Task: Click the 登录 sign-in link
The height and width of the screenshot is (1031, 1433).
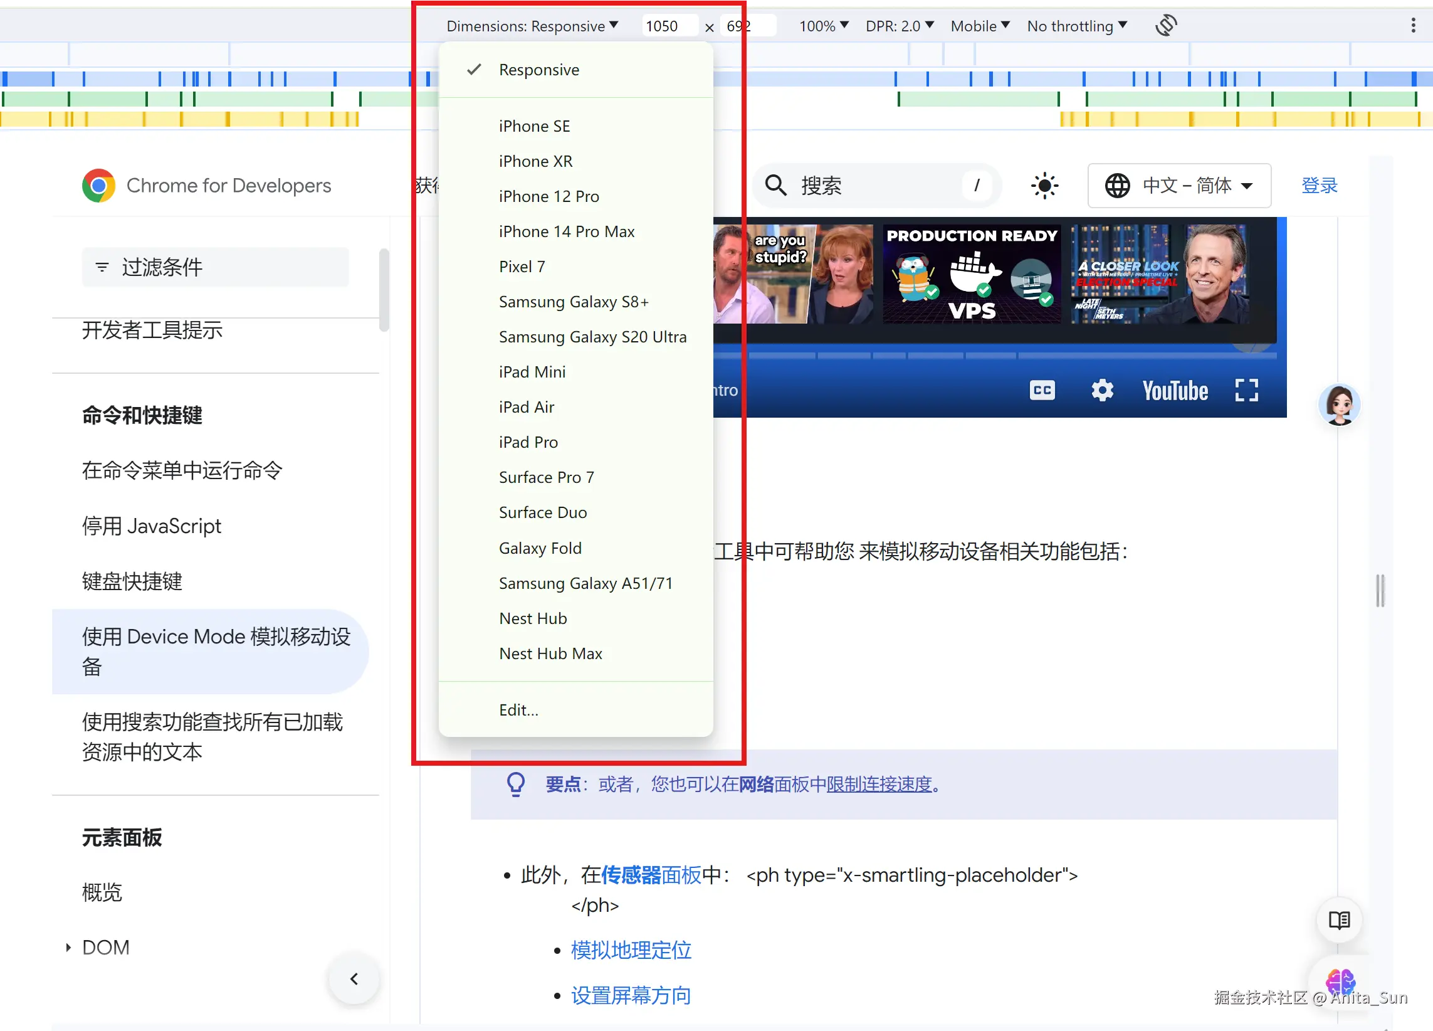Action: click(1320, 185)
